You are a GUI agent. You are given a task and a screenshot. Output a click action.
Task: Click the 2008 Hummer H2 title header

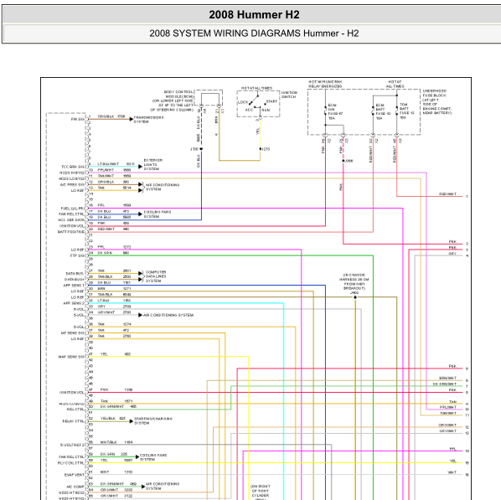tap(254, 15)
